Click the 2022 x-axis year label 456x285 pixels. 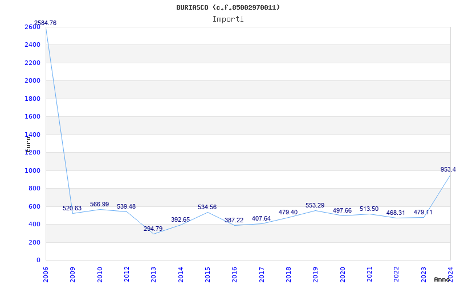pyautogui.click(x=397, y=275)
